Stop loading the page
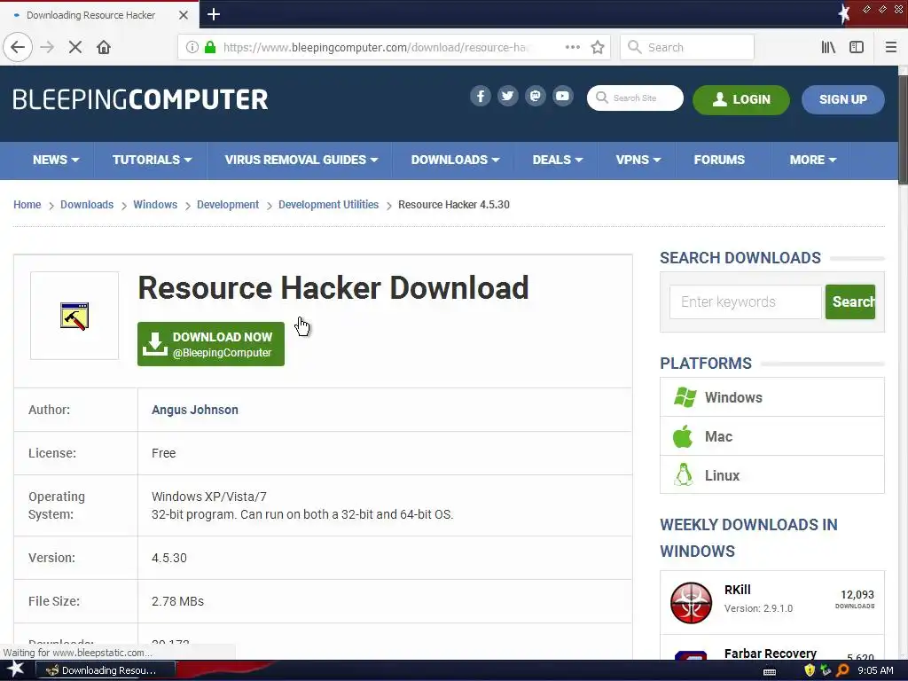The image size is (908, 681). (x=75, y=47)
